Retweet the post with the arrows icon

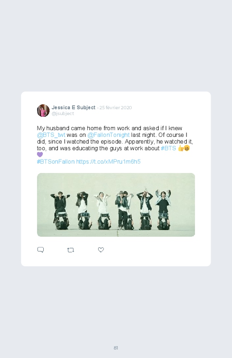pyautogui.click(x=70, y=250)
